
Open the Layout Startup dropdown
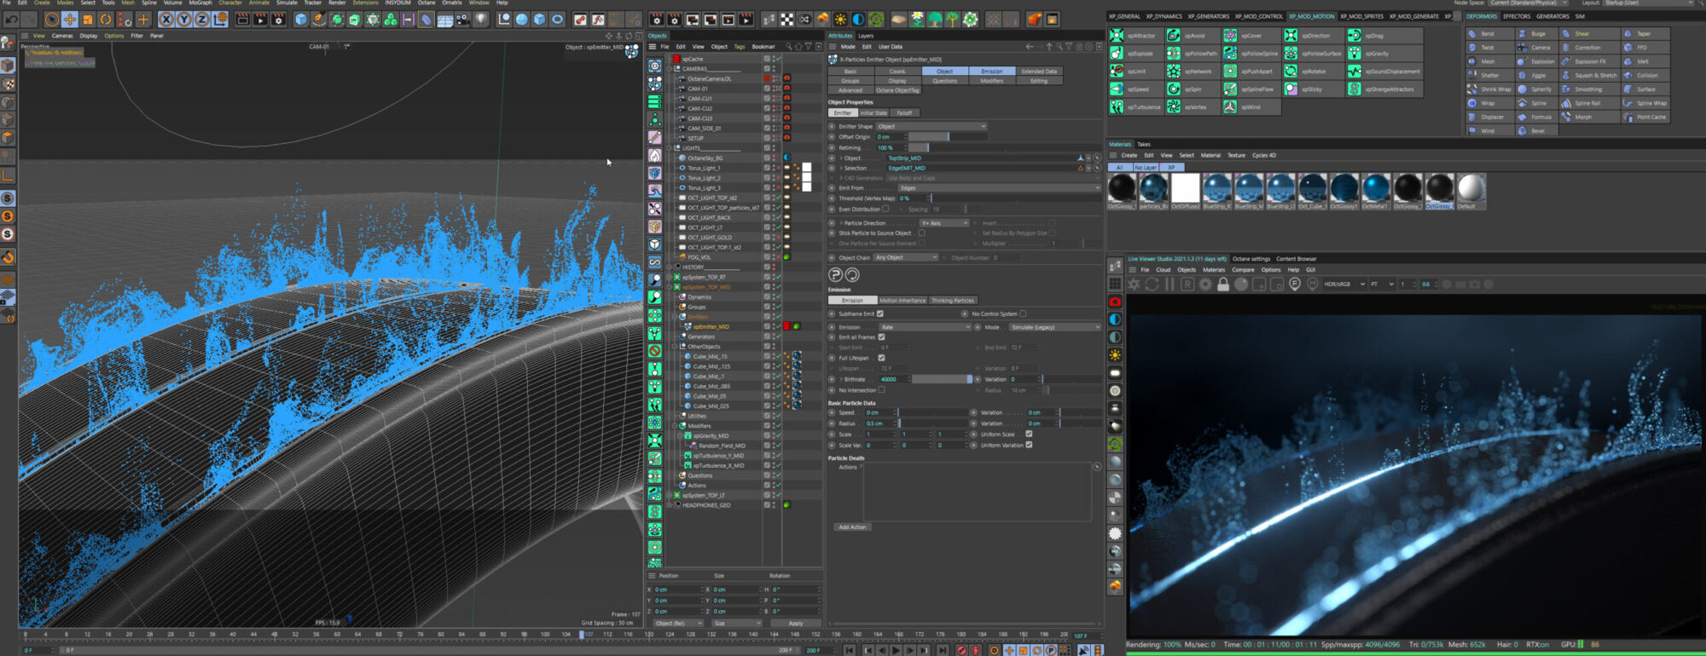[1649, 3]
